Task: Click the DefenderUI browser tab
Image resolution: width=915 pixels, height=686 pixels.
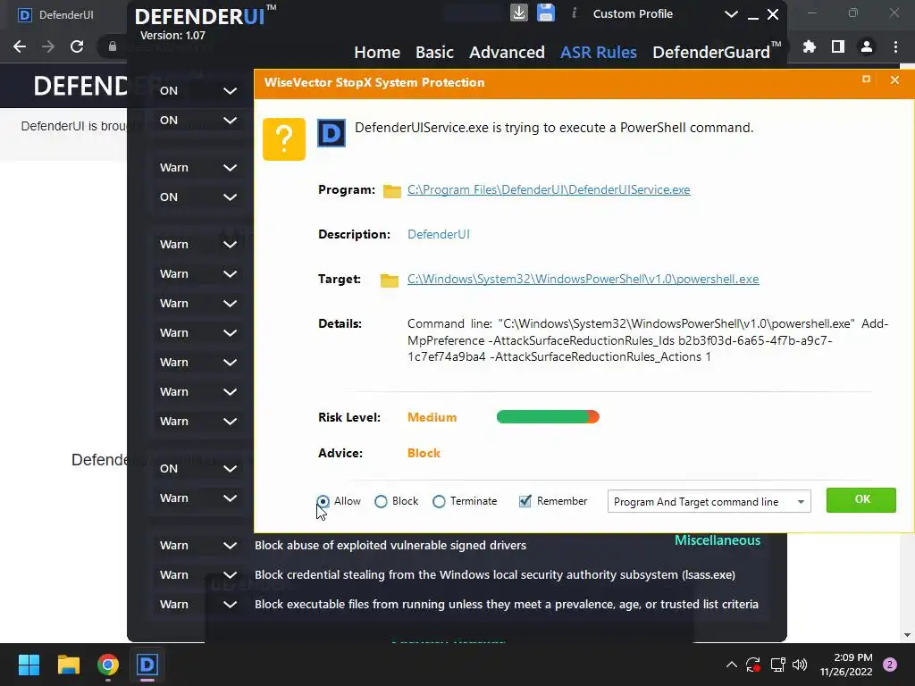Action: [55, 14]
